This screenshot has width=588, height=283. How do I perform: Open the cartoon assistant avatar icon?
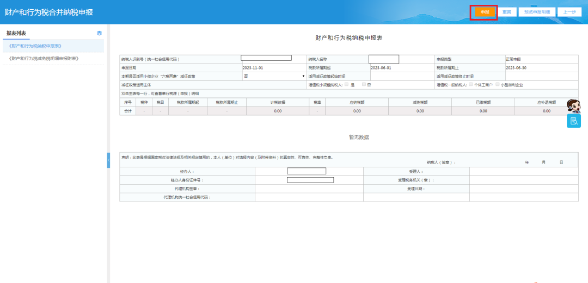pyautogui.click(x=573, y=106)
